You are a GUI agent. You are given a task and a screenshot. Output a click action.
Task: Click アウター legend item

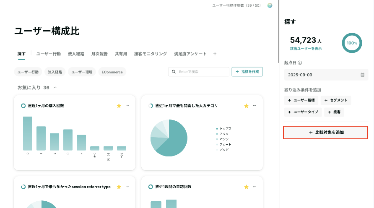click(x=224, y=134)
